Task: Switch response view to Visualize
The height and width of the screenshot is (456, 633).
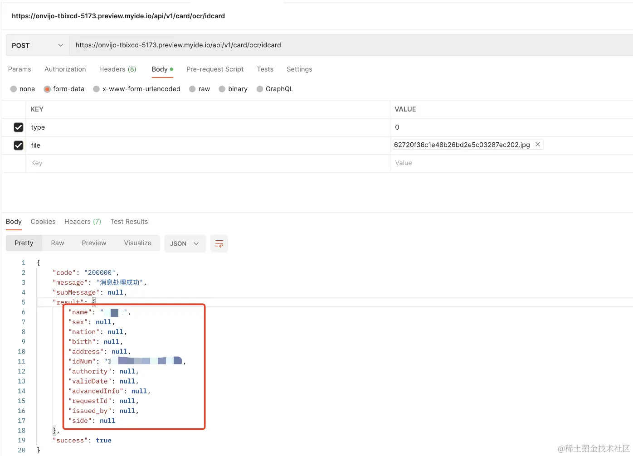Action: coord(138,243)
